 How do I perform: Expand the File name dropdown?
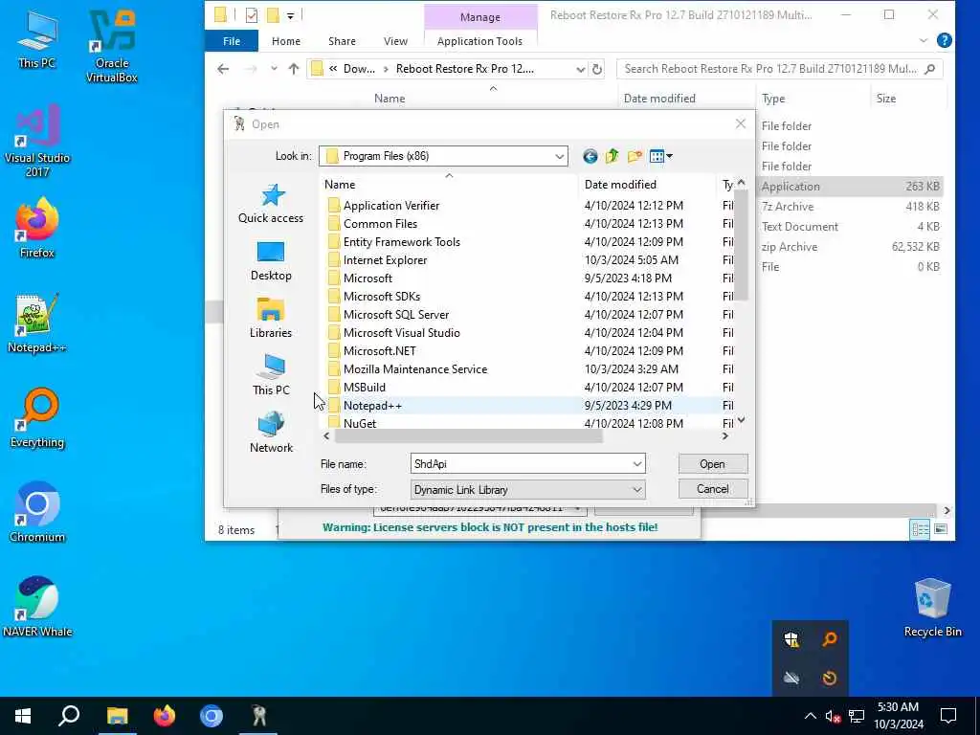click(636, 464)
